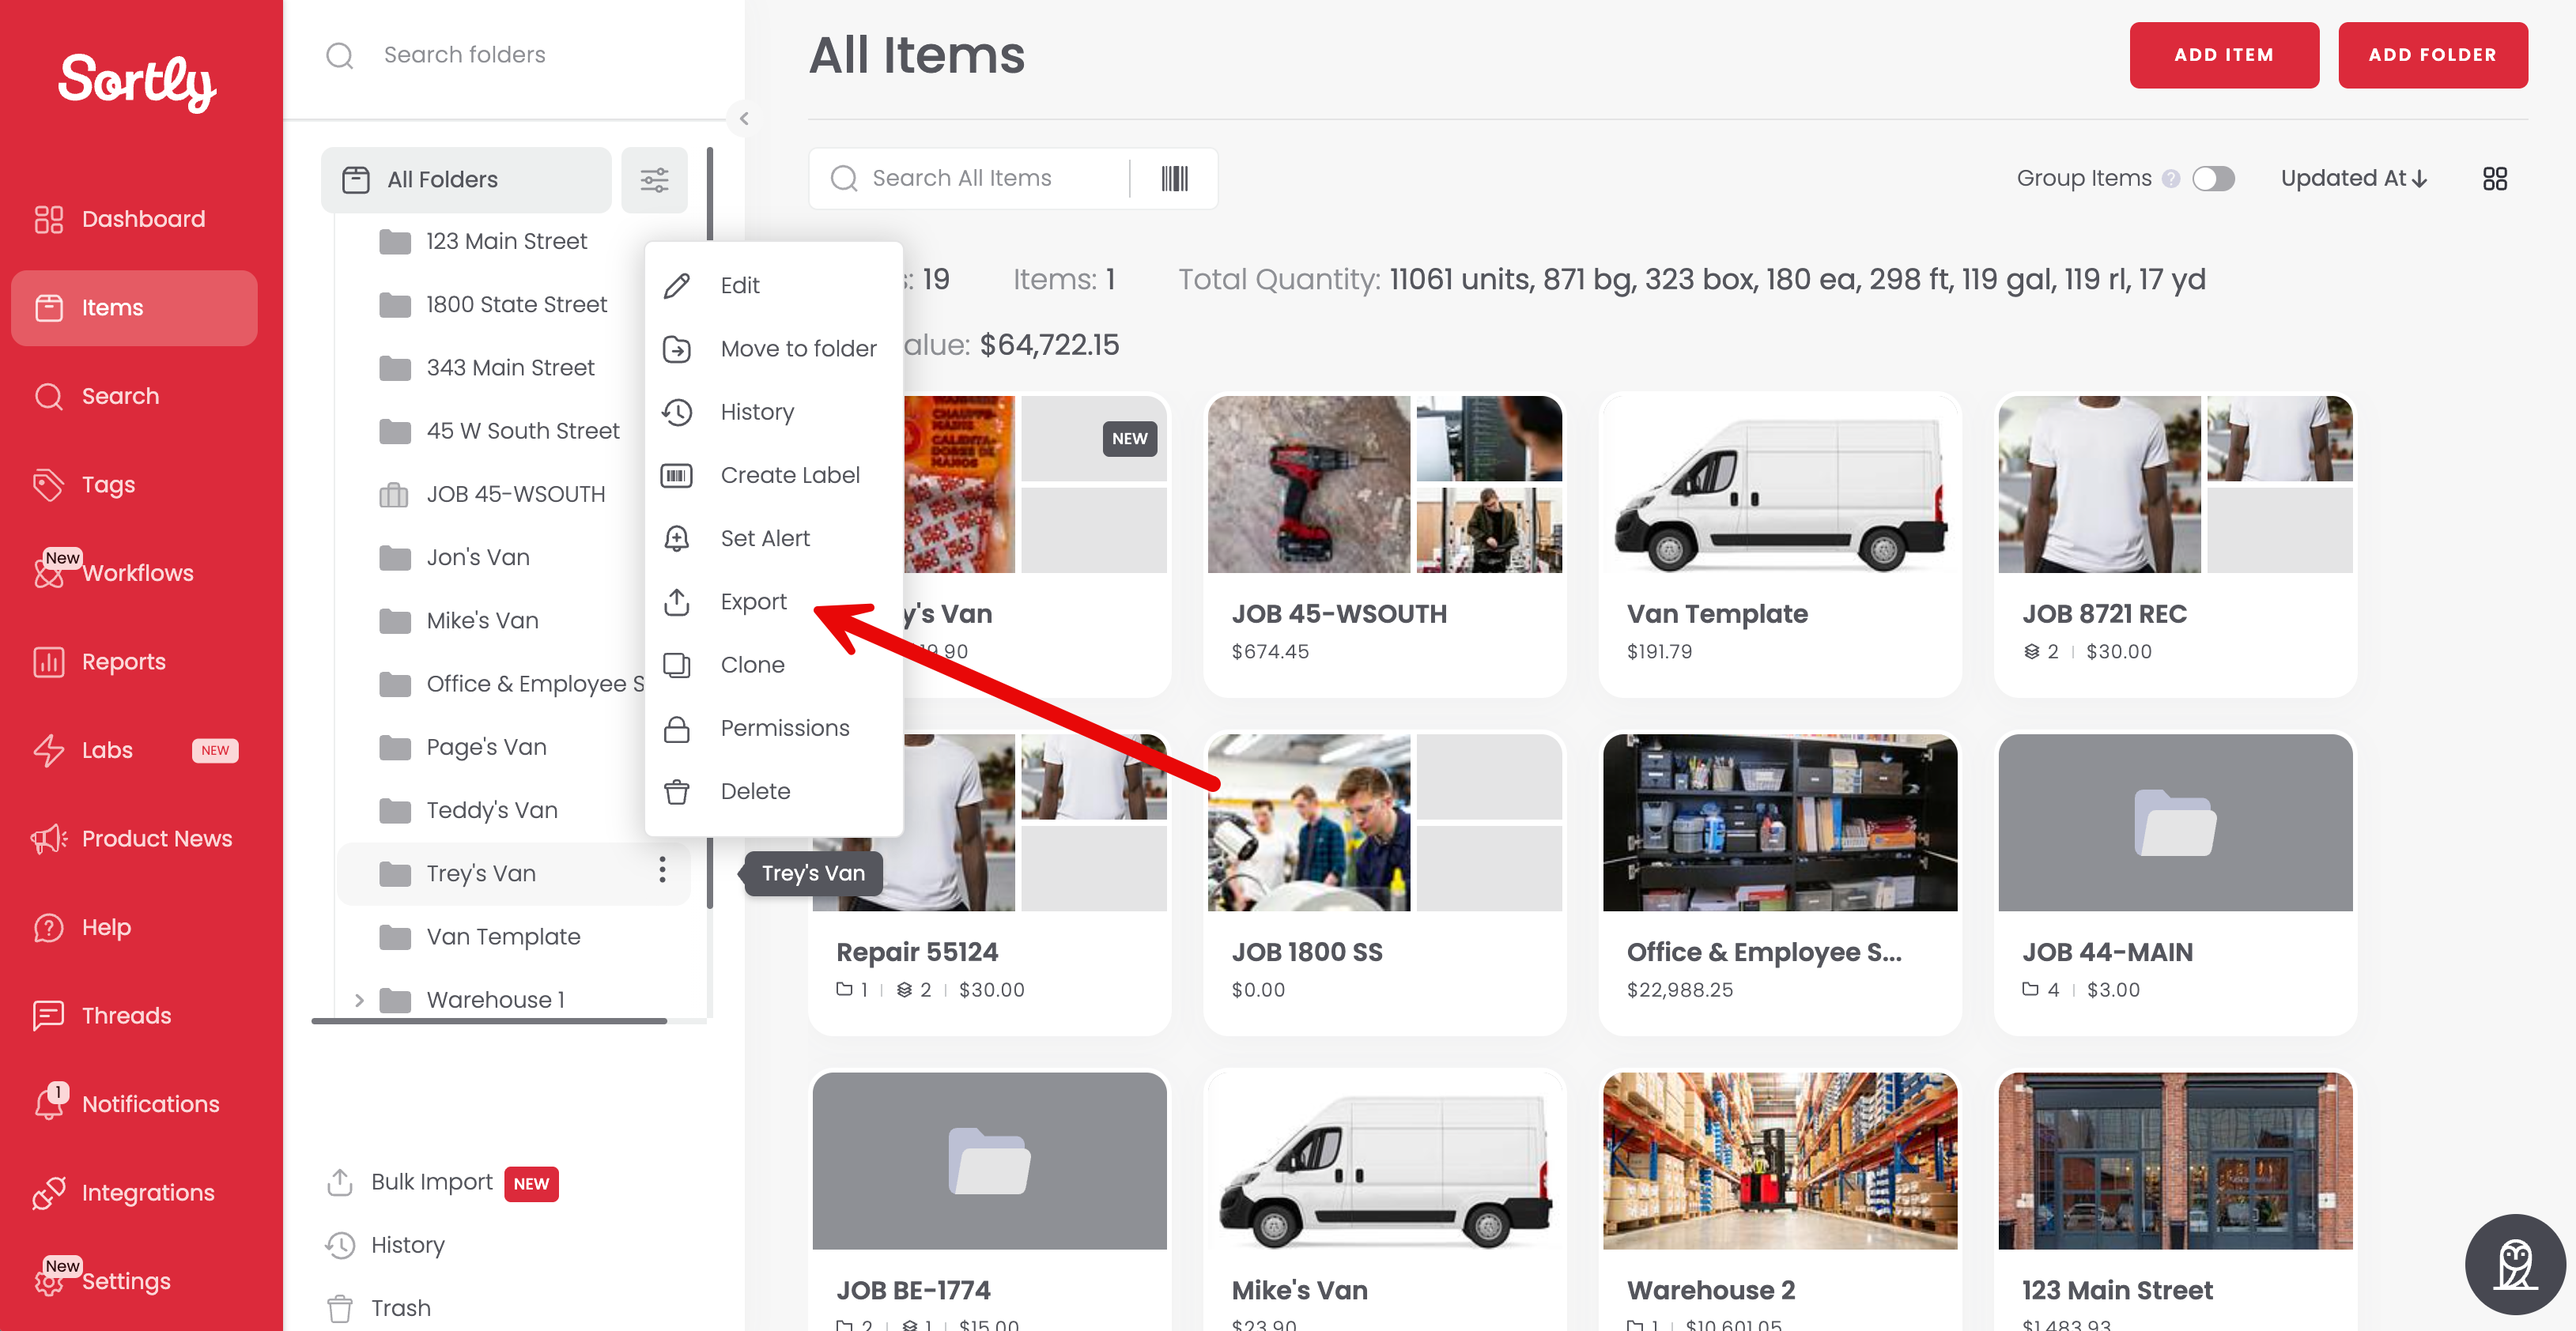
Task: Open the Office & Employee S... card
Action: coord(1780,883)
